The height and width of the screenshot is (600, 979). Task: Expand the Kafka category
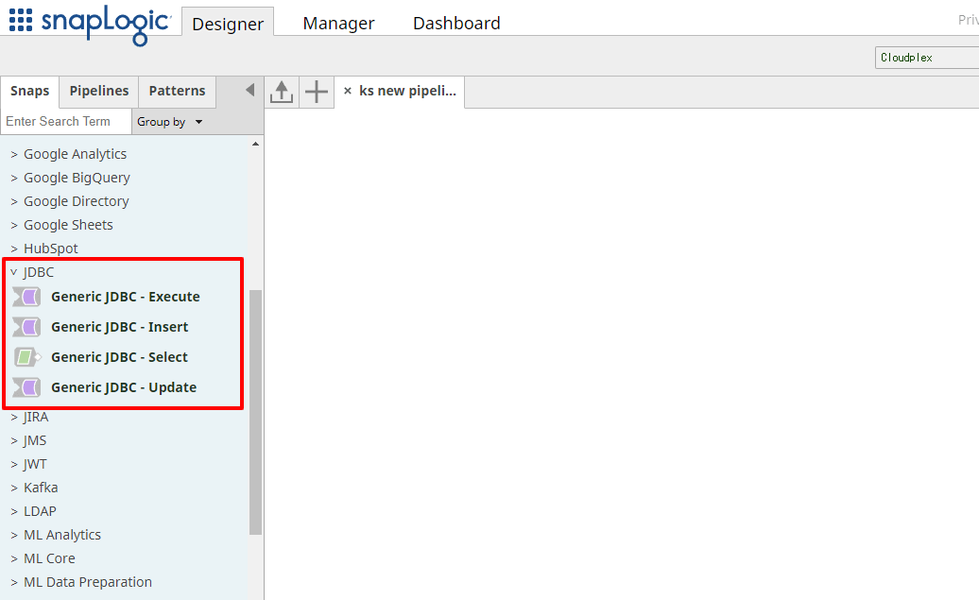[34, 488]
